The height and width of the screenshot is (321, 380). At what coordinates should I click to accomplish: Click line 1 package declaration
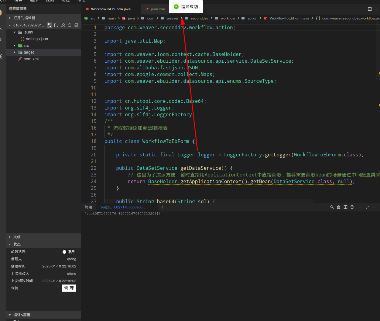pos(170,27)
